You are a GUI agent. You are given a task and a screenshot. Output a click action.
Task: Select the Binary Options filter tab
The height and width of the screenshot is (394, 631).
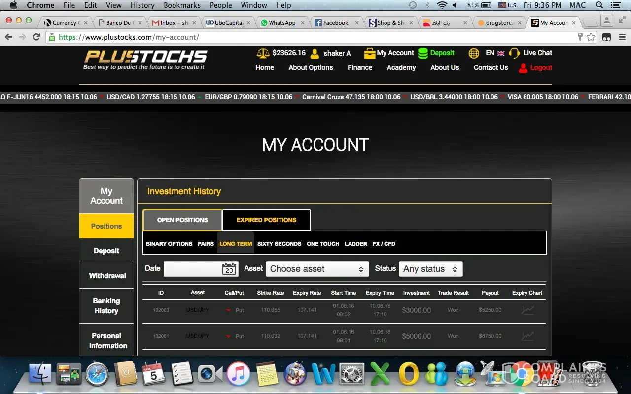click(169, 244)
